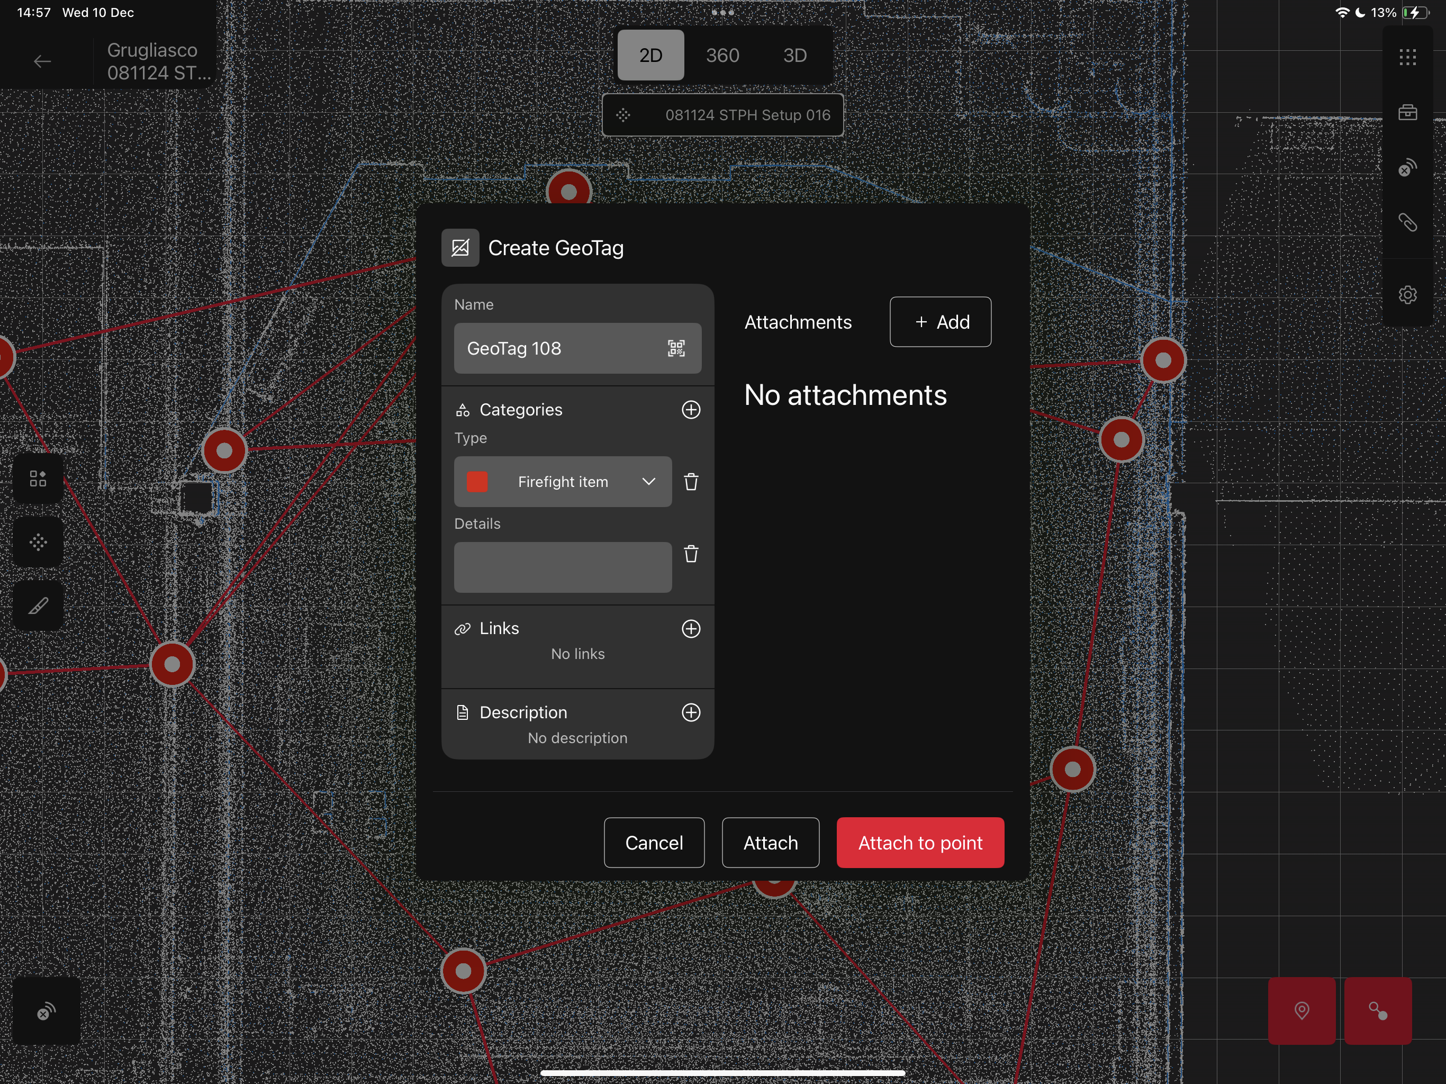
Task: Select the pencil draw tool on left
Action: [38, 606]
